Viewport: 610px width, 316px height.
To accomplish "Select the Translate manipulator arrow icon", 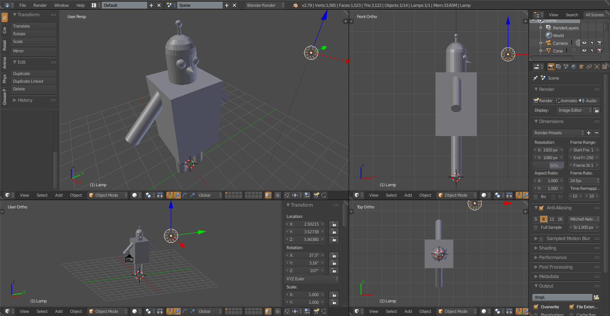I will [177, 195].
